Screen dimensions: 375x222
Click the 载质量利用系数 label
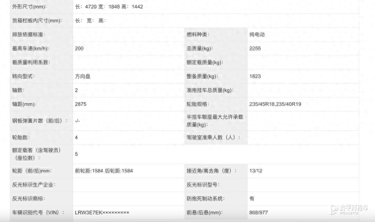(31, 63)
